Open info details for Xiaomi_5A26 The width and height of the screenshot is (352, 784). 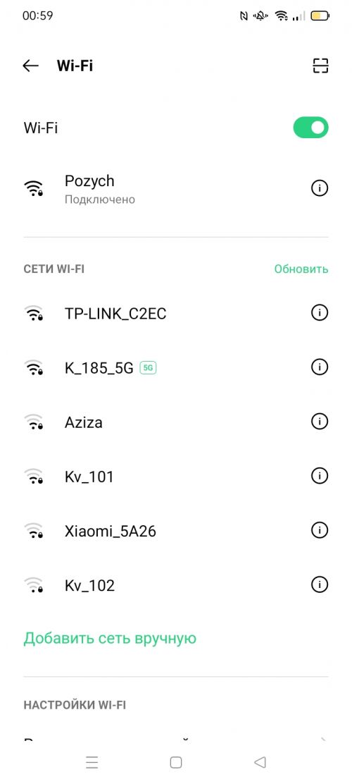tap(319, 529)
